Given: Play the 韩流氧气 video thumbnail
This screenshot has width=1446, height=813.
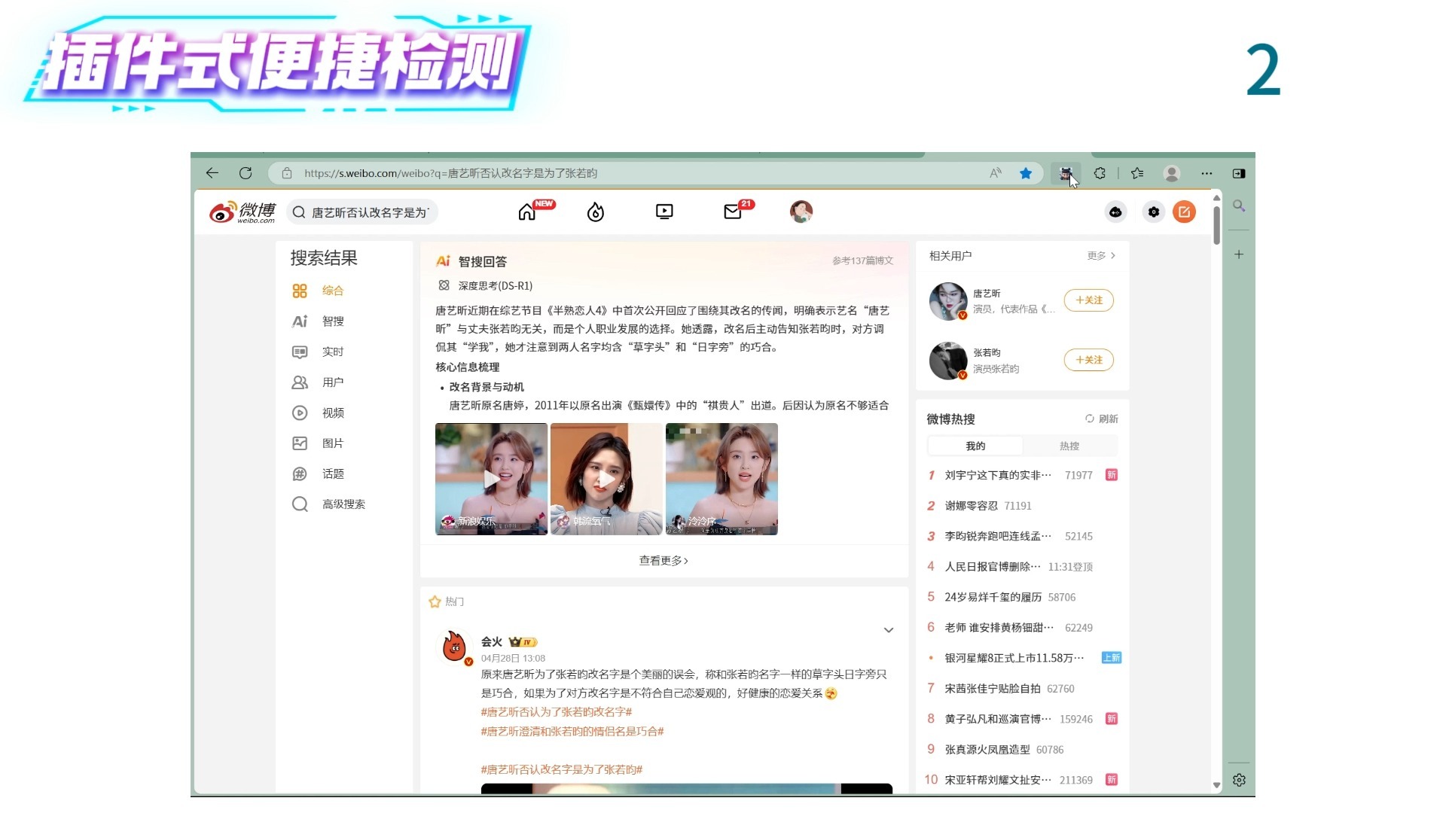Looking at the screenshot, I should pos(606,479).
